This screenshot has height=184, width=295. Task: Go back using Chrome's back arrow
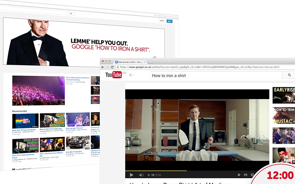pyautogui.click(x=103, y=67)
